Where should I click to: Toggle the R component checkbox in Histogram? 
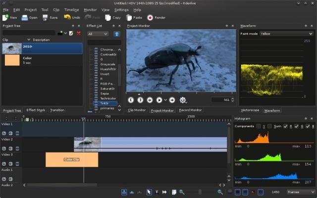pyautogui.click(x=285, y=126)
